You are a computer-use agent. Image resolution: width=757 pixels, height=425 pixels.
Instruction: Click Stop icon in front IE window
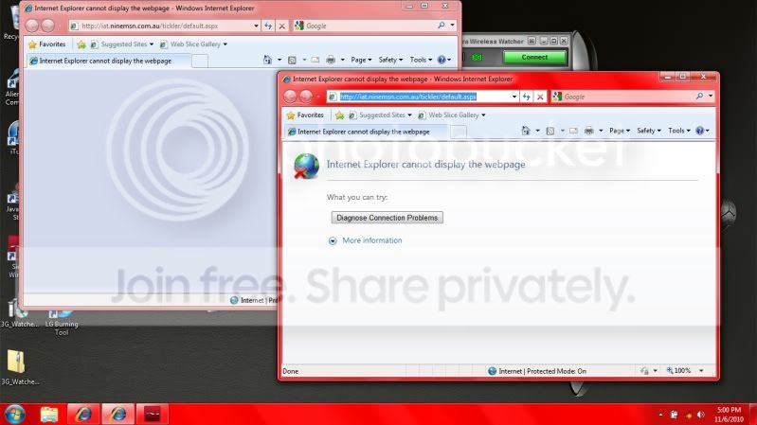point(540,97)
